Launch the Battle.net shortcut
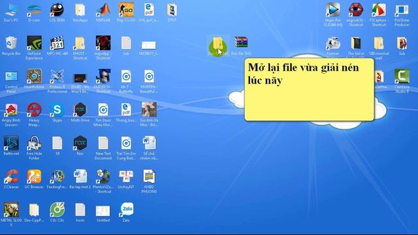The height and width of the screenshot is (235, 418). click(11, 146)
